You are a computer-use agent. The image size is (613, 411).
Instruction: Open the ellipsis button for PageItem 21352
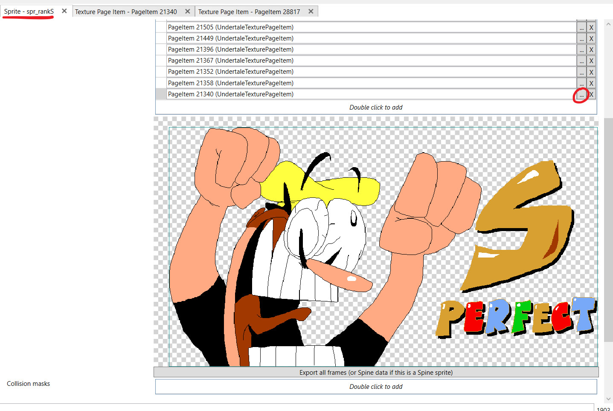point(581,72)
